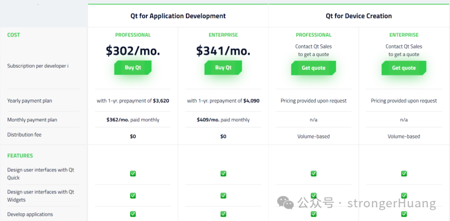Click Qt Widgets checkmark under Application Development Professional
Viewport: 450px width, 221px height.
pyautogui.click(x=133, y=196)
